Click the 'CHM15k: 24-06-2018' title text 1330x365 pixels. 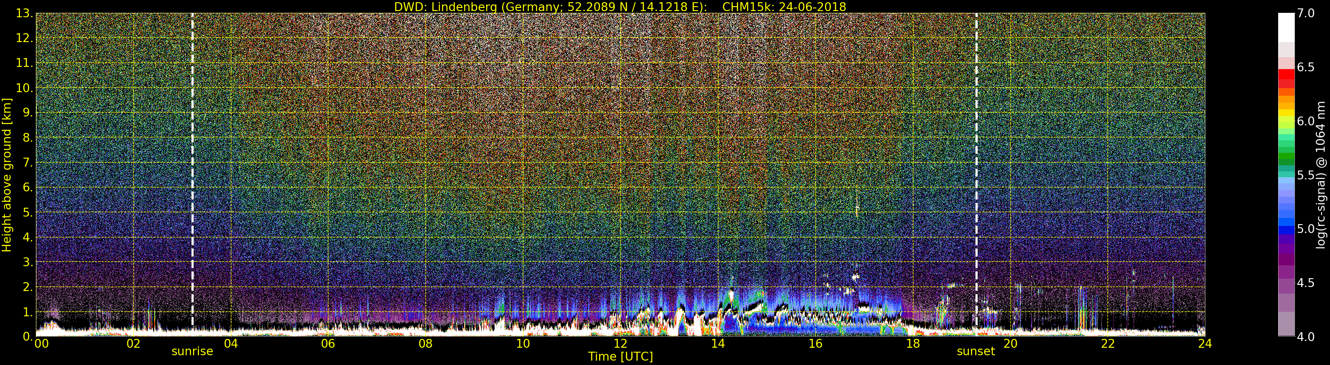click(x=784, y=7)
